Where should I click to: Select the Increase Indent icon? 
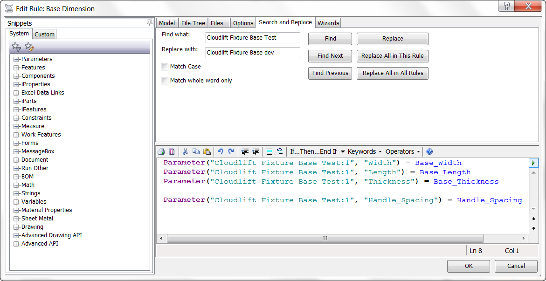pyautogui.click(x=246, y=151)
